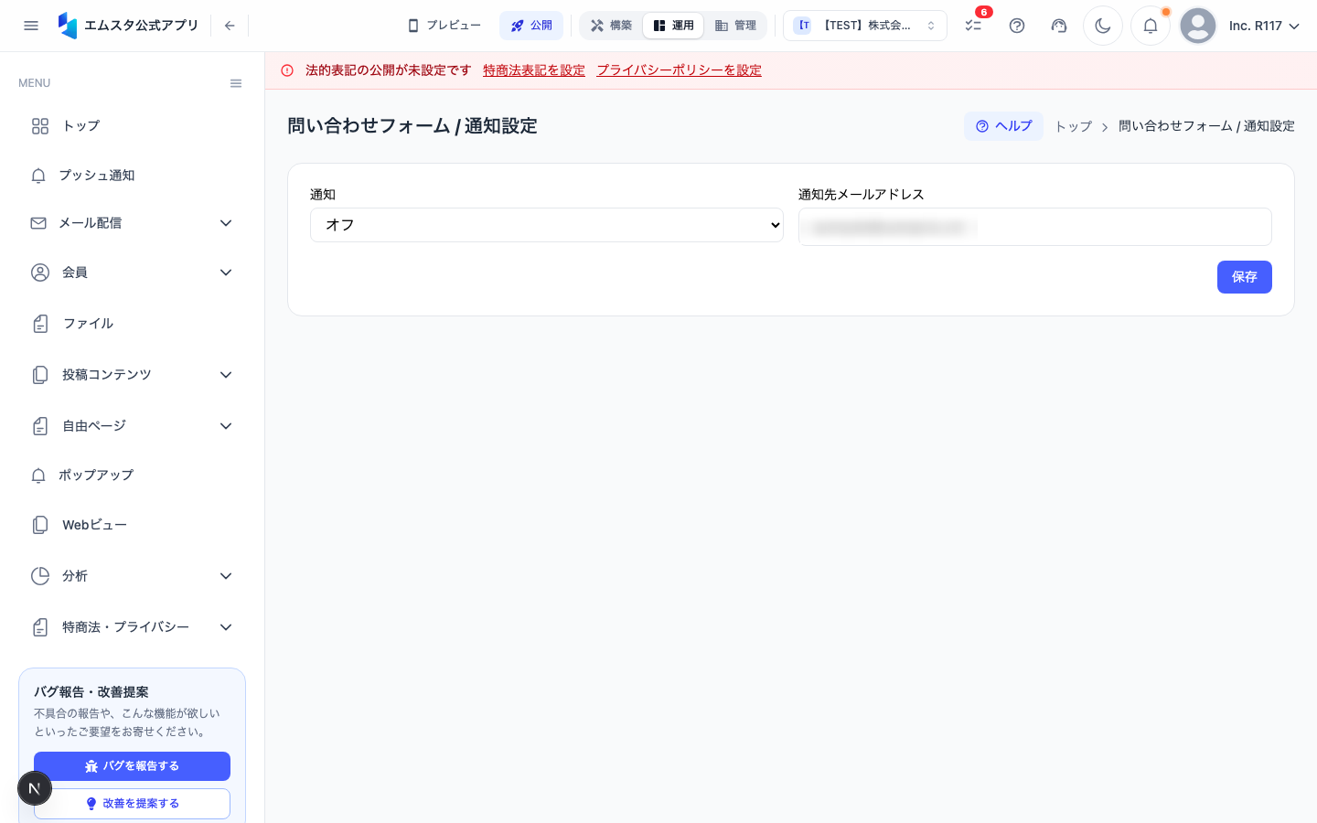Focus the 通知先メールアドレス field
Viewport: 1317px width, 823px height.
tap(1035, 227)
